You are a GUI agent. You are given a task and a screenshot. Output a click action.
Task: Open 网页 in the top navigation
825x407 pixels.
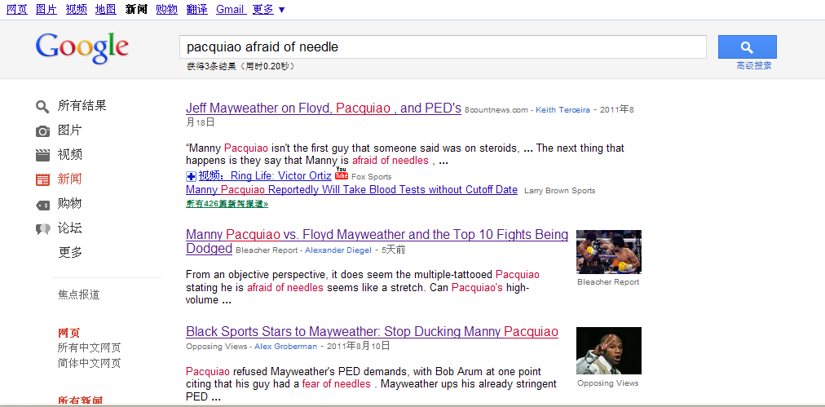(17, 9)
